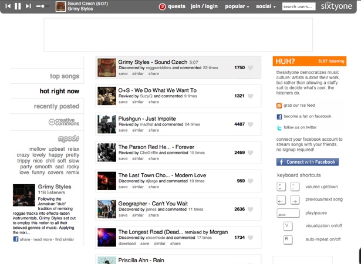
Task: Click The Last Town Cho... Modern Love thumbnail
Action: click(107, 181)
